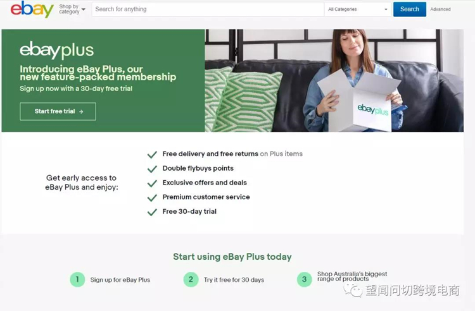Click checkmark beside Premium customer service
The height and width of the screenshot is (311, 475).
point(152,198)
